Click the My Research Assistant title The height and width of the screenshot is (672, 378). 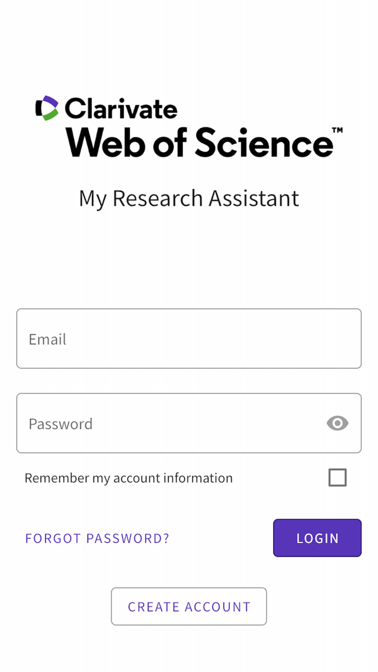188,198
